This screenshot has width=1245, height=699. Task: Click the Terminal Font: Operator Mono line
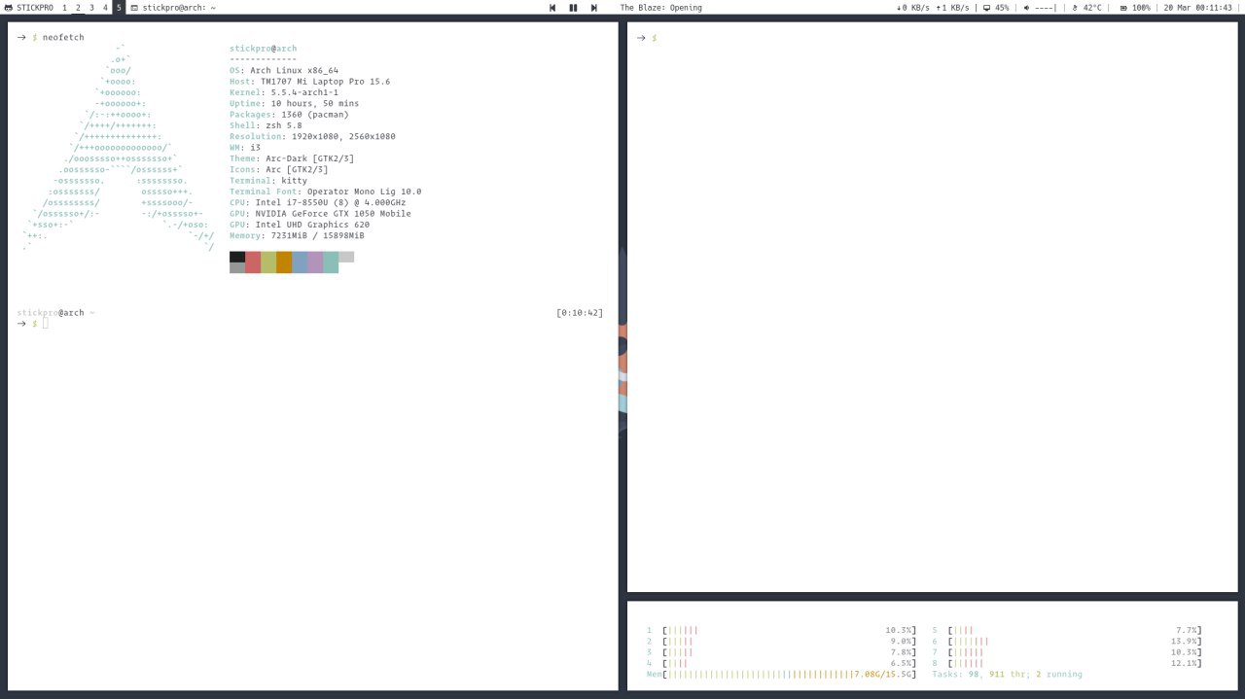click(325, 192)
